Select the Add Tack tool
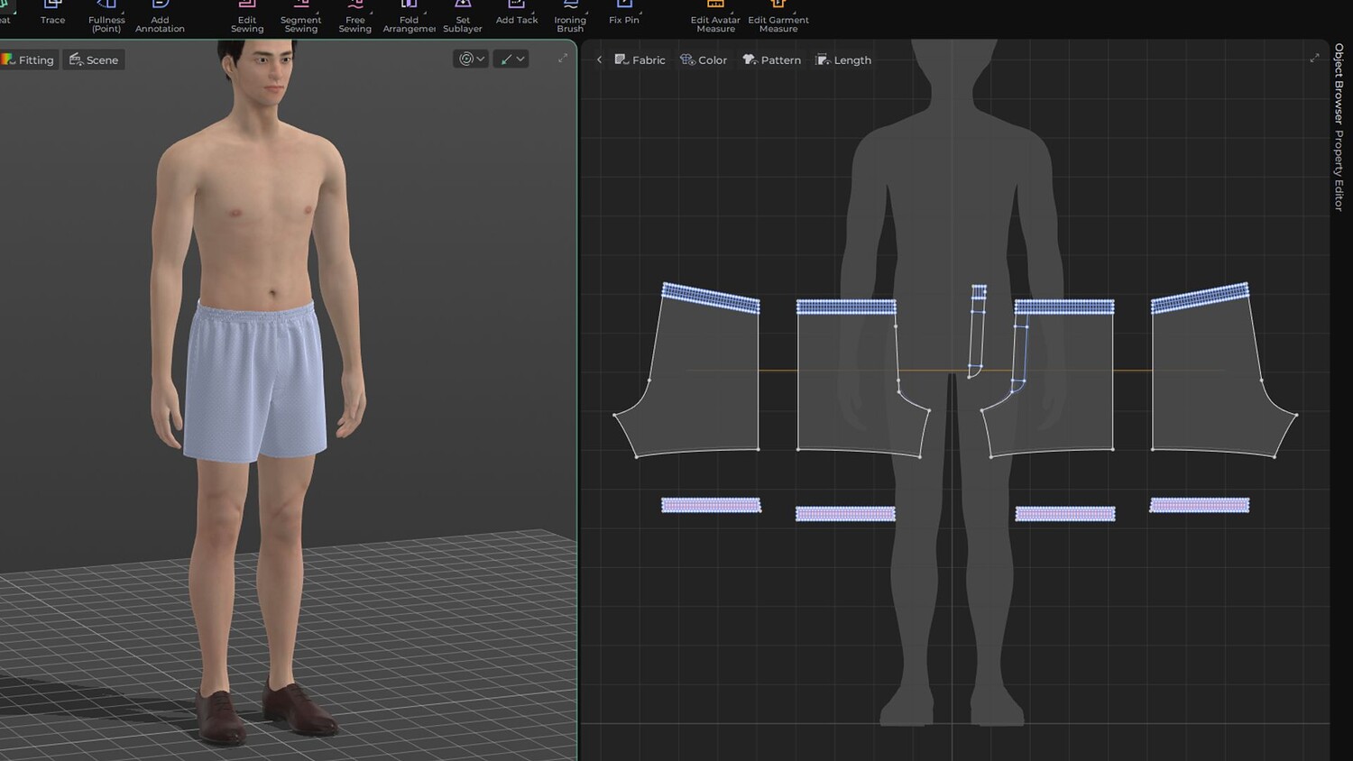Viewport: 1353px width, 761px height. [517, 14]
